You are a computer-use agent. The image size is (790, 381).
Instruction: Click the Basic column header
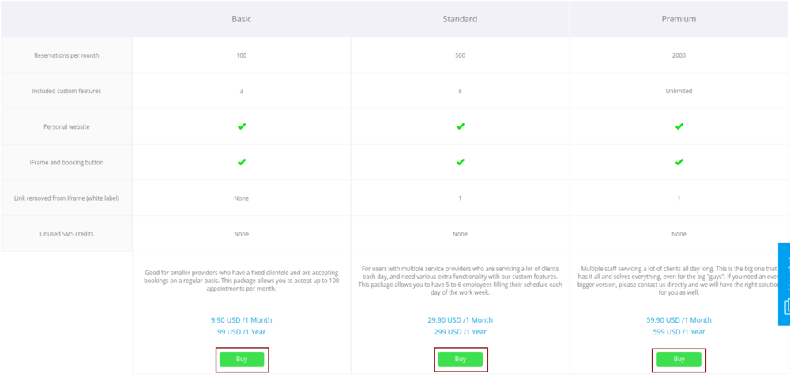242,19
